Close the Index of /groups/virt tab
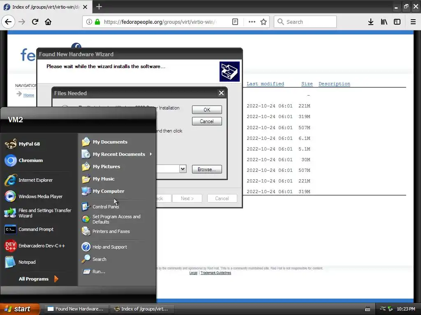The image size is (421, 315). 85,7
